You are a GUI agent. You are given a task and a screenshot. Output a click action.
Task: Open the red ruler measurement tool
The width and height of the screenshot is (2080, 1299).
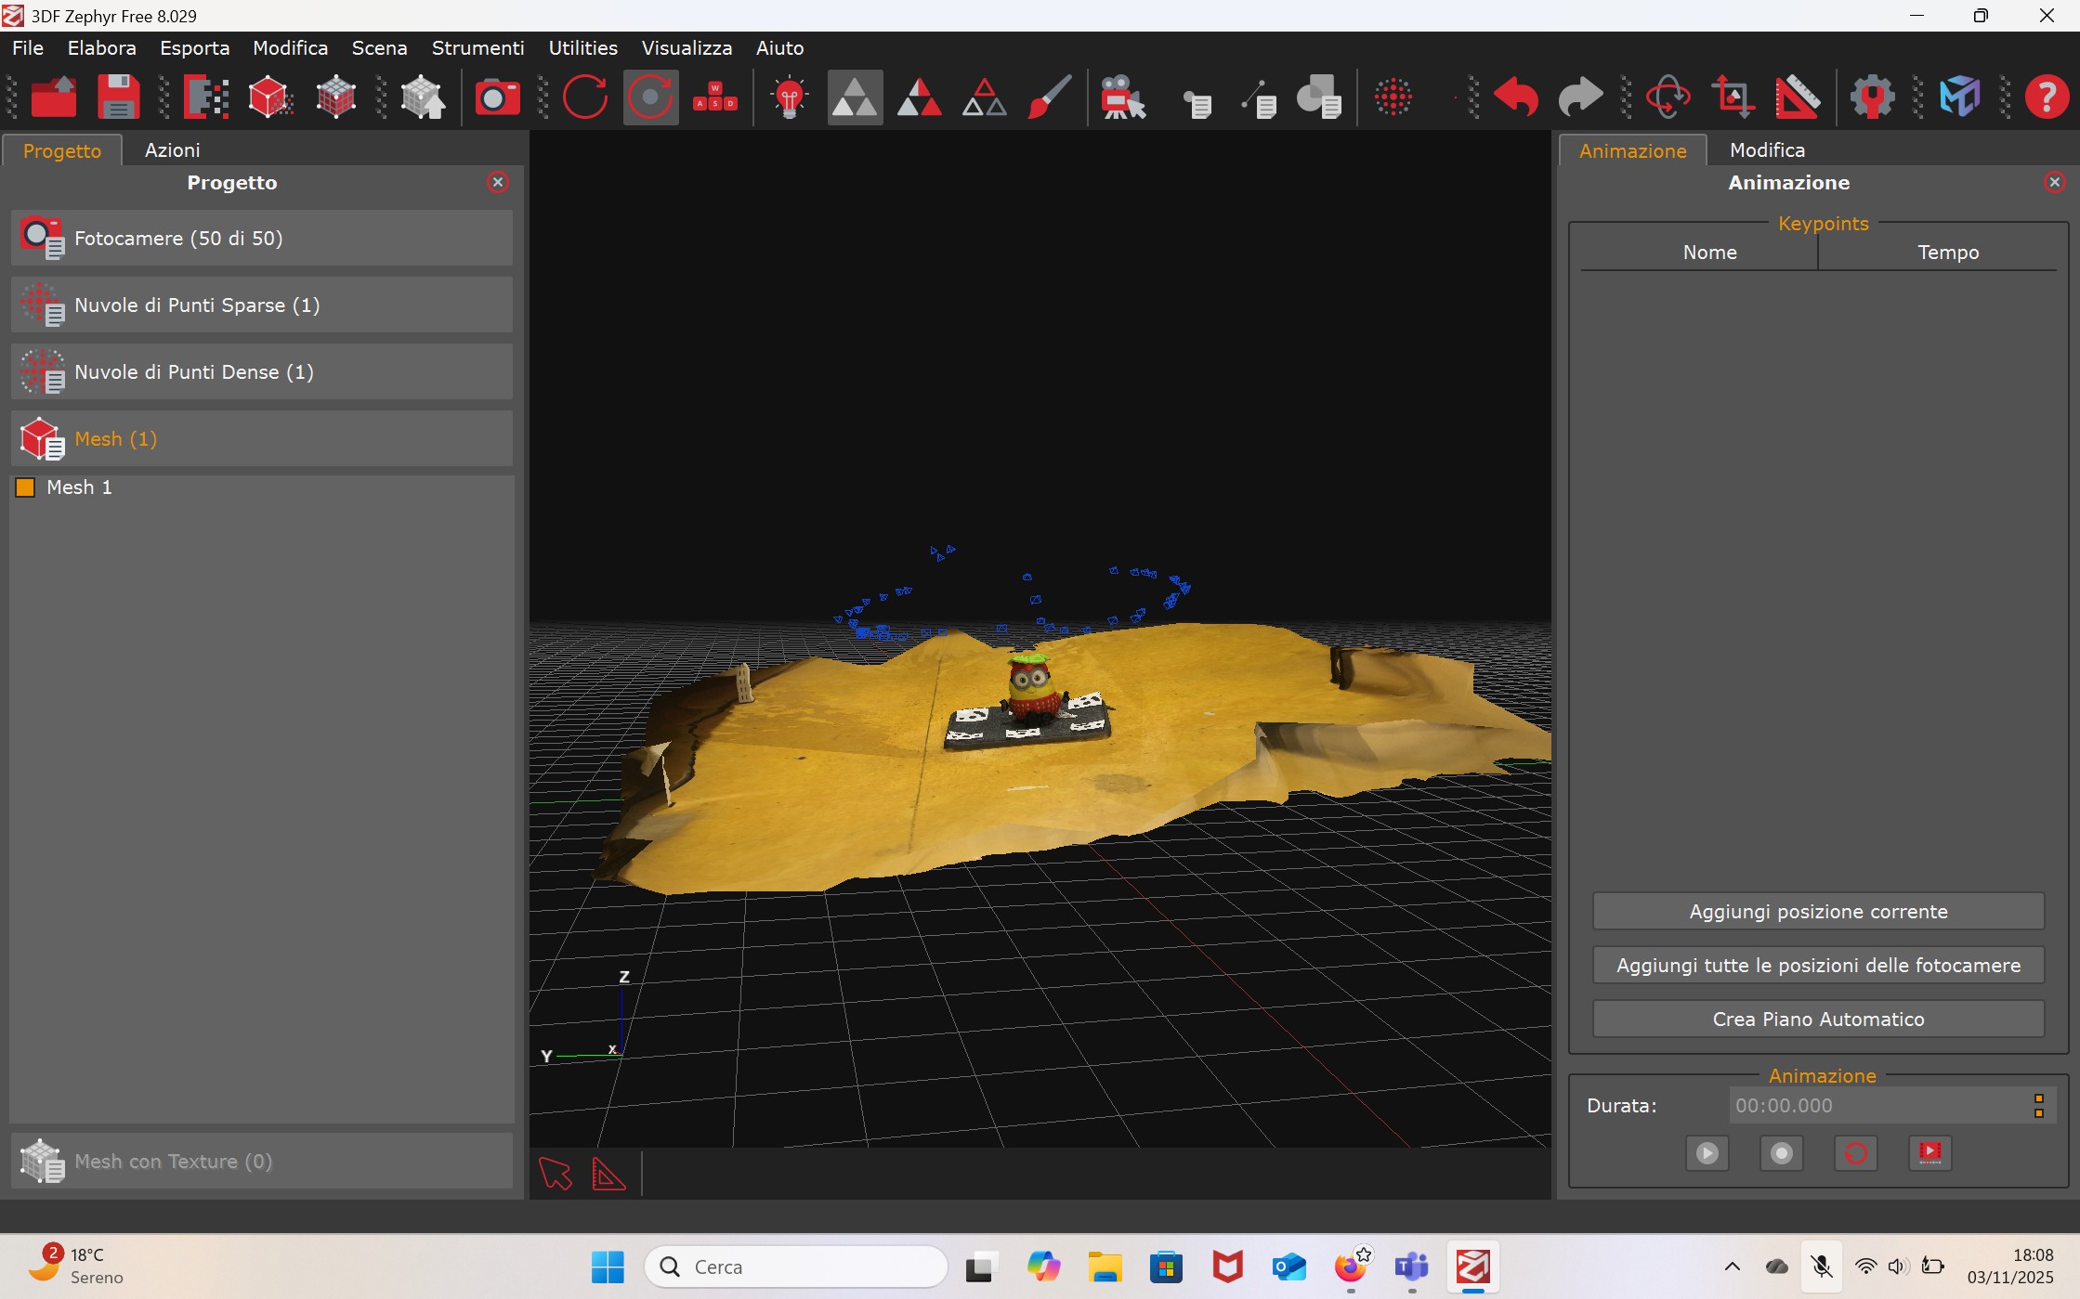tap(1797, 97)
